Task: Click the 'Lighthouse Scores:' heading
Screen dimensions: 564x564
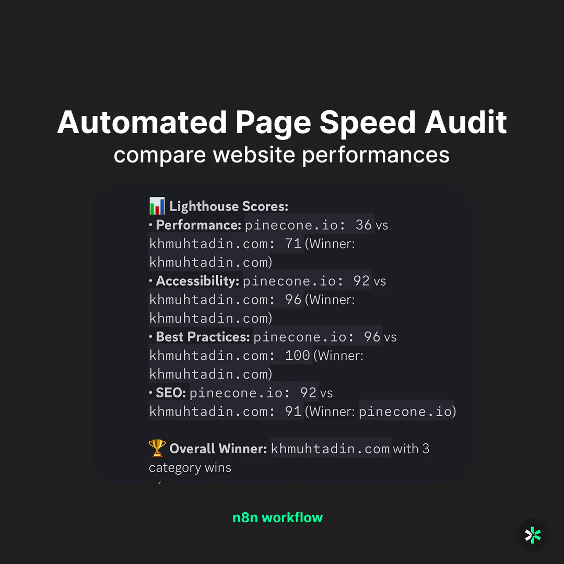Action: 229,206
